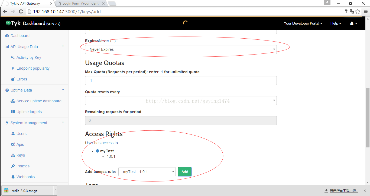Viewport: 370px width, 196px height.
Task: Expand the Help menu in header
Action: [336, 23]
